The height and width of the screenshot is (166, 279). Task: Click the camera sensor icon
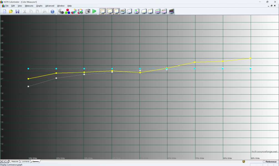coord(87,11)
